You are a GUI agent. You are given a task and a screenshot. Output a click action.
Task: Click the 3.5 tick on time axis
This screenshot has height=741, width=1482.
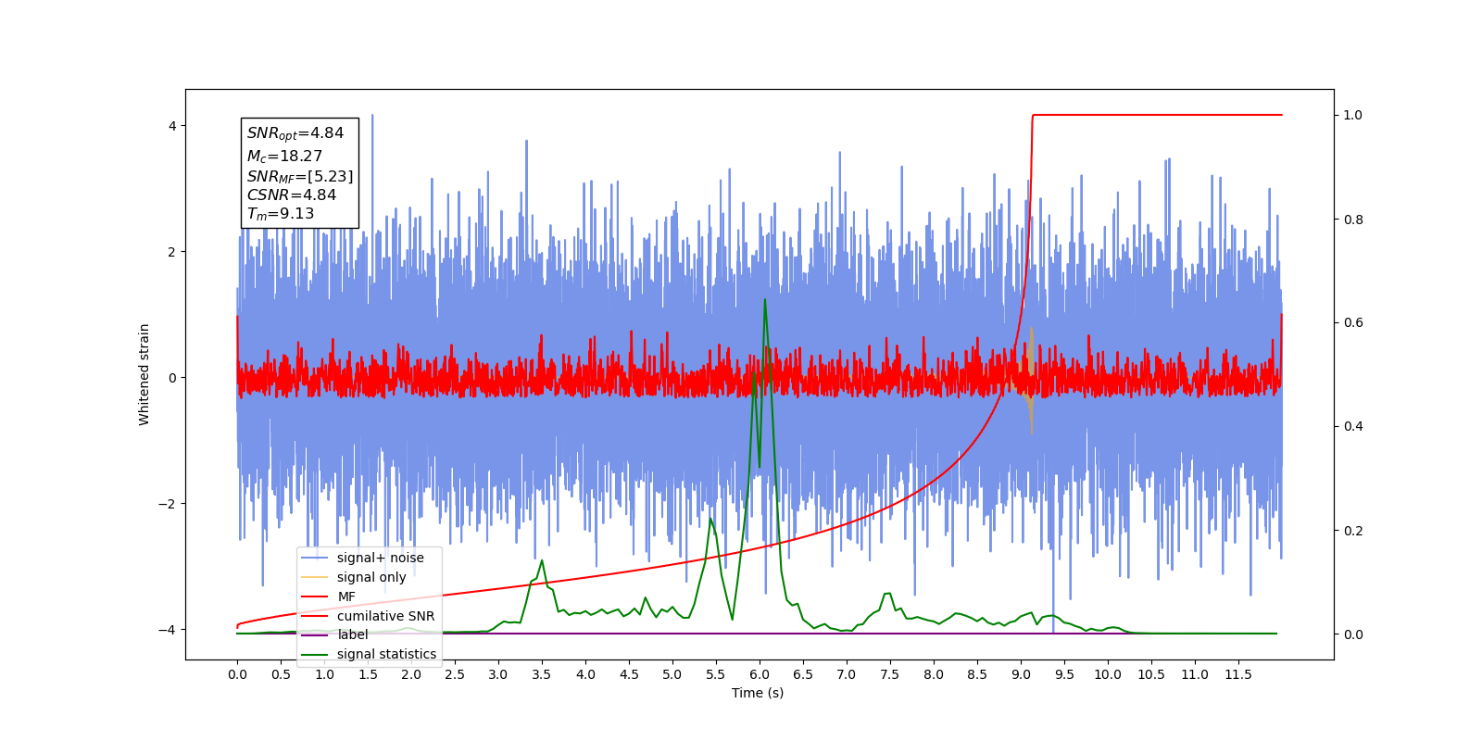point(542,674)
